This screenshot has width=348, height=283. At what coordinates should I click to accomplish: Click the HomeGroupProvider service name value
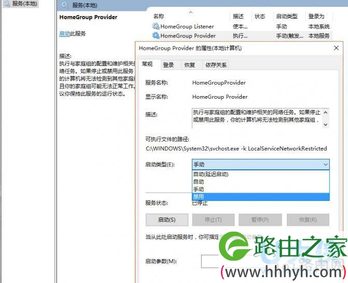pyautogui.click(x=219, y=83)
